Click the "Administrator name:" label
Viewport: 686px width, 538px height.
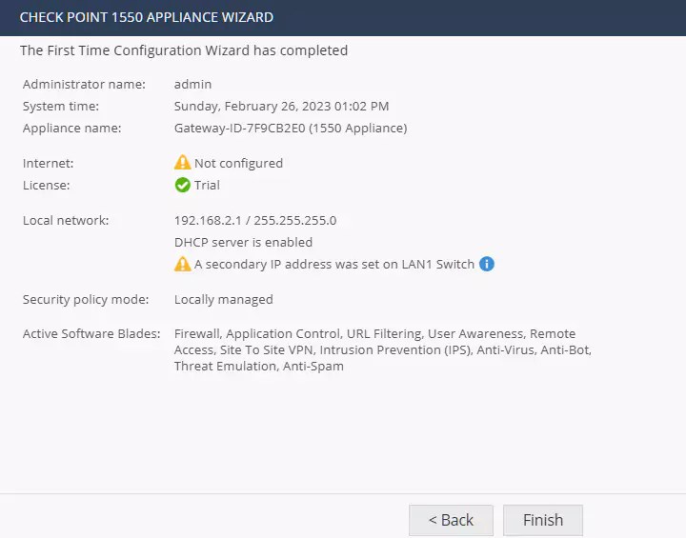pyautogui.click(x=84, y=84)
